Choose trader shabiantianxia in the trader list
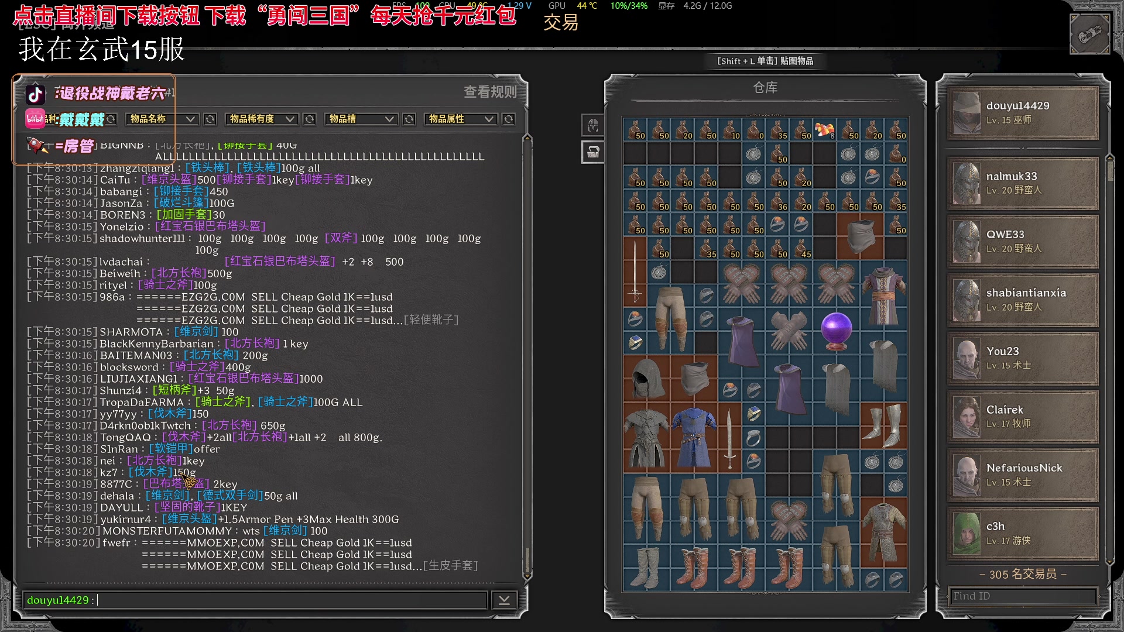 point(1023,300)
